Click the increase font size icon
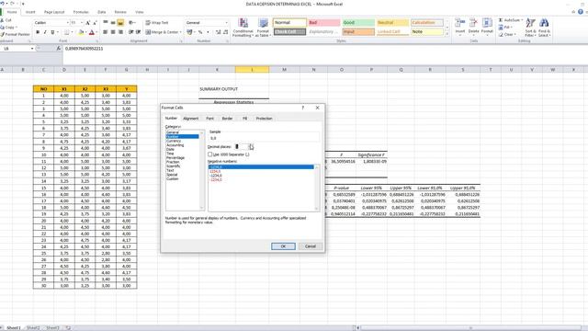 [x=88, y=23]
